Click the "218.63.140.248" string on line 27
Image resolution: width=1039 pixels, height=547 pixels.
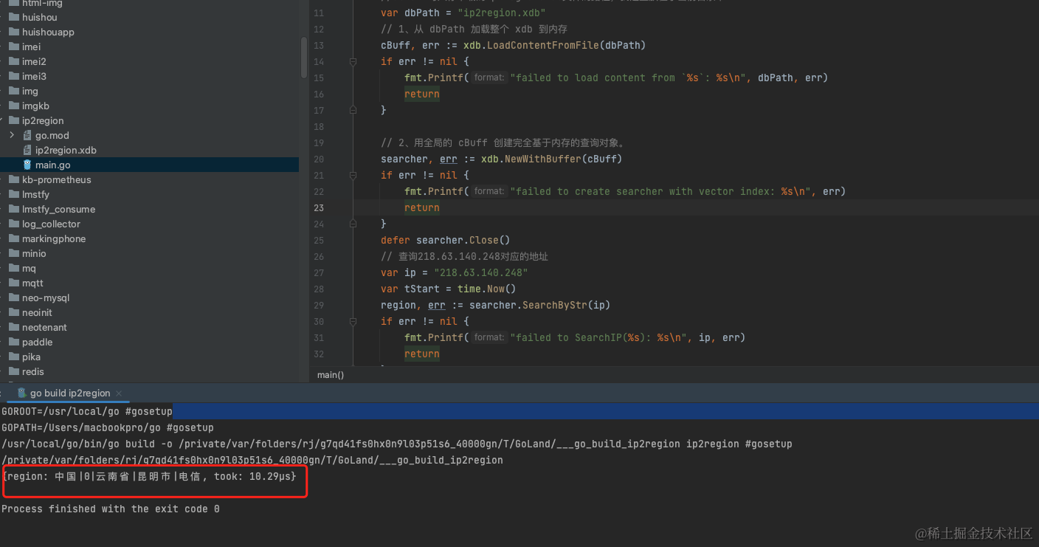click(x=480, y=272)
